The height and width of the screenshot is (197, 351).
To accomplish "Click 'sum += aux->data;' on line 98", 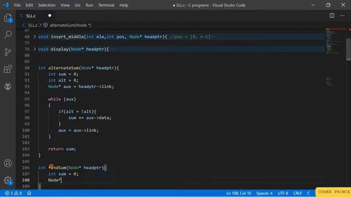I will point(90,118).
